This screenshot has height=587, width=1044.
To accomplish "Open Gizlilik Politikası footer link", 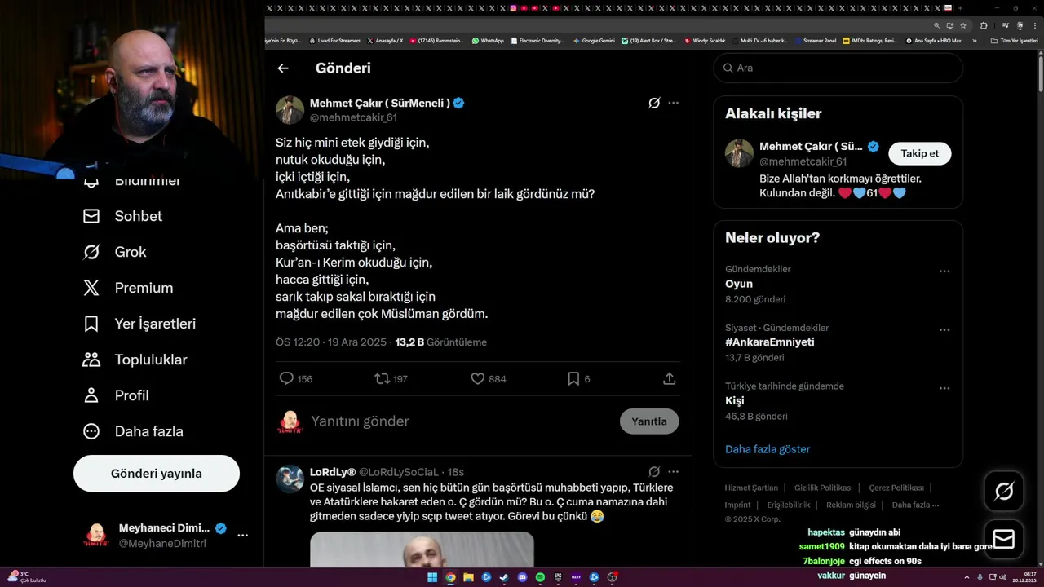I will coord(824,488).
